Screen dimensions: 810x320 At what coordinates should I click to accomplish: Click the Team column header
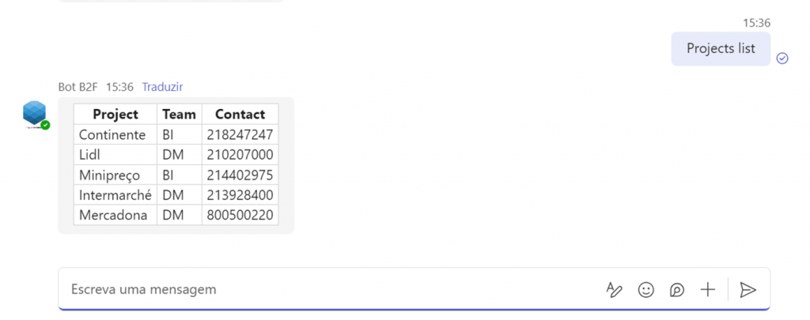click(179, 115)
